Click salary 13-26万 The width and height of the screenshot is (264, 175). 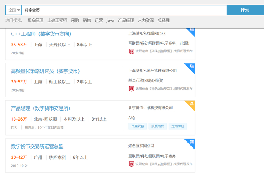(19, 119)
